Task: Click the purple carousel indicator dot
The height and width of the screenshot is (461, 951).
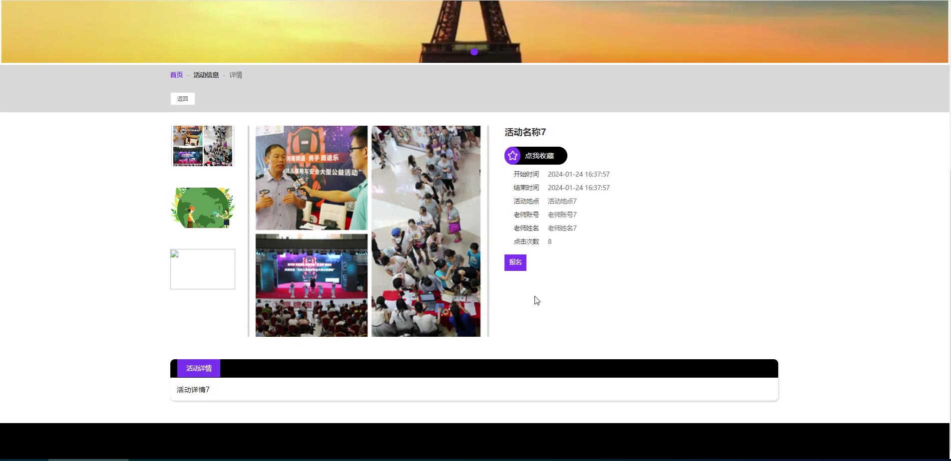Action: click(x=474, y=52)
